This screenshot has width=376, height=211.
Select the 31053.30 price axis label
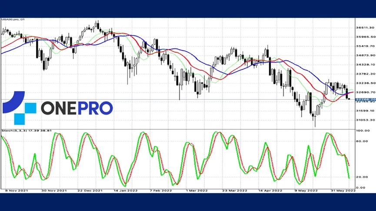pos(366,120)
